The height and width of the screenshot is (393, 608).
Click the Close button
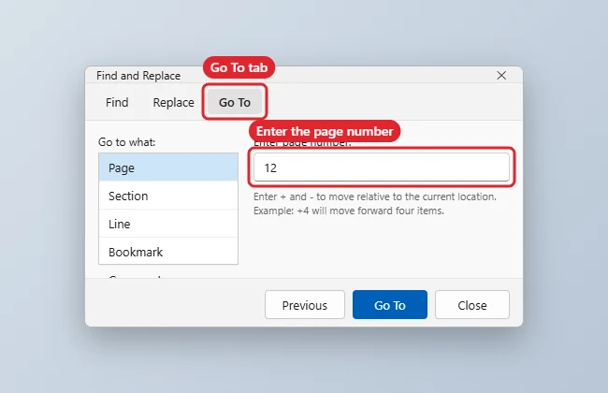click(x=472, y=305)
